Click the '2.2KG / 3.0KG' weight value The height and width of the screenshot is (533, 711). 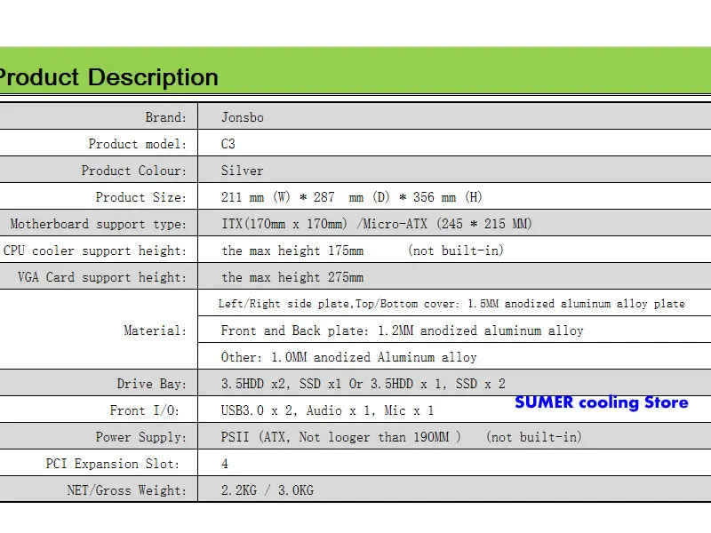tap(268, 490)
